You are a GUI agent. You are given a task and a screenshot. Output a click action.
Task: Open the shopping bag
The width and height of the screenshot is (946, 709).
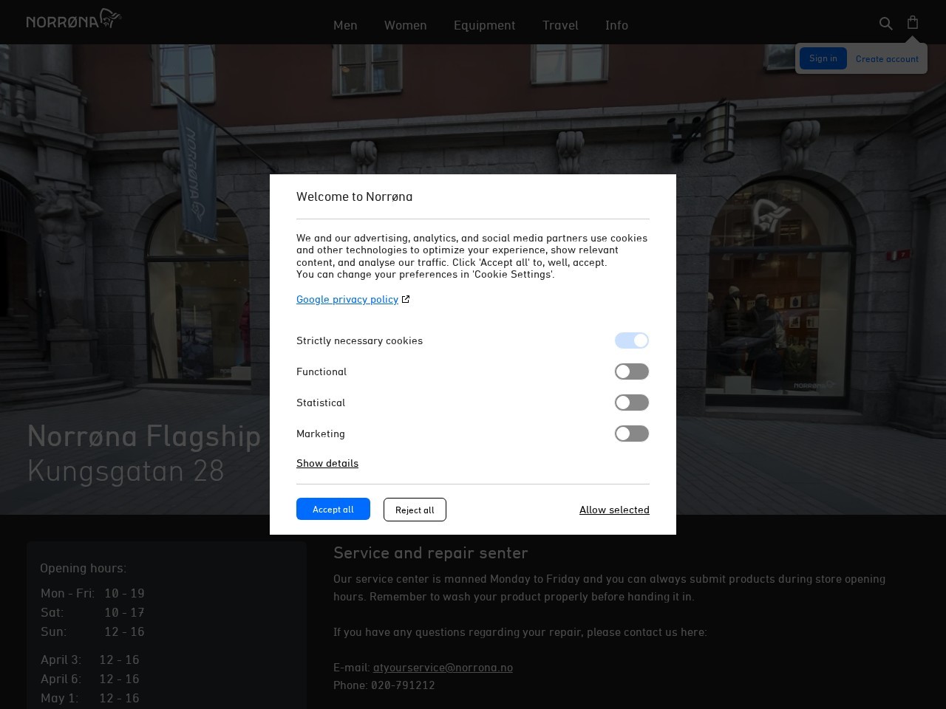tap(912, 22)
